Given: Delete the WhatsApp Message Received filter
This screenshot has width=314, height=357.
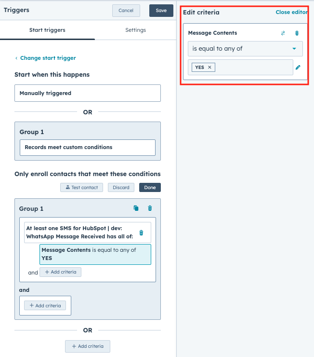Looking at the screenshot, I should click(141, 233).
